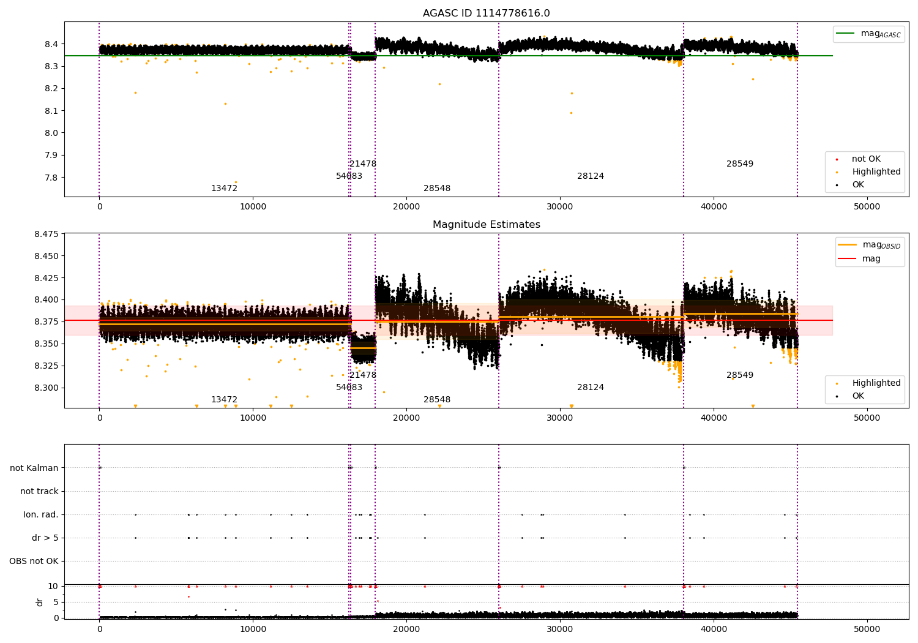Click the 8.1 y-axis tick in top plot

click(x=51, y=111)
